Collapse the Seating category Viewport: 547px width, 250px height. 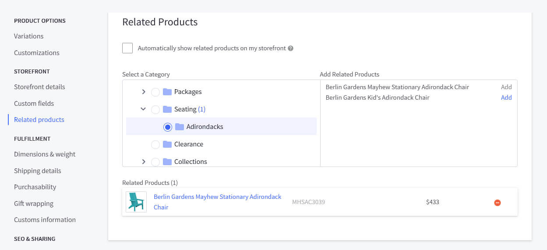tap(143, 109)
